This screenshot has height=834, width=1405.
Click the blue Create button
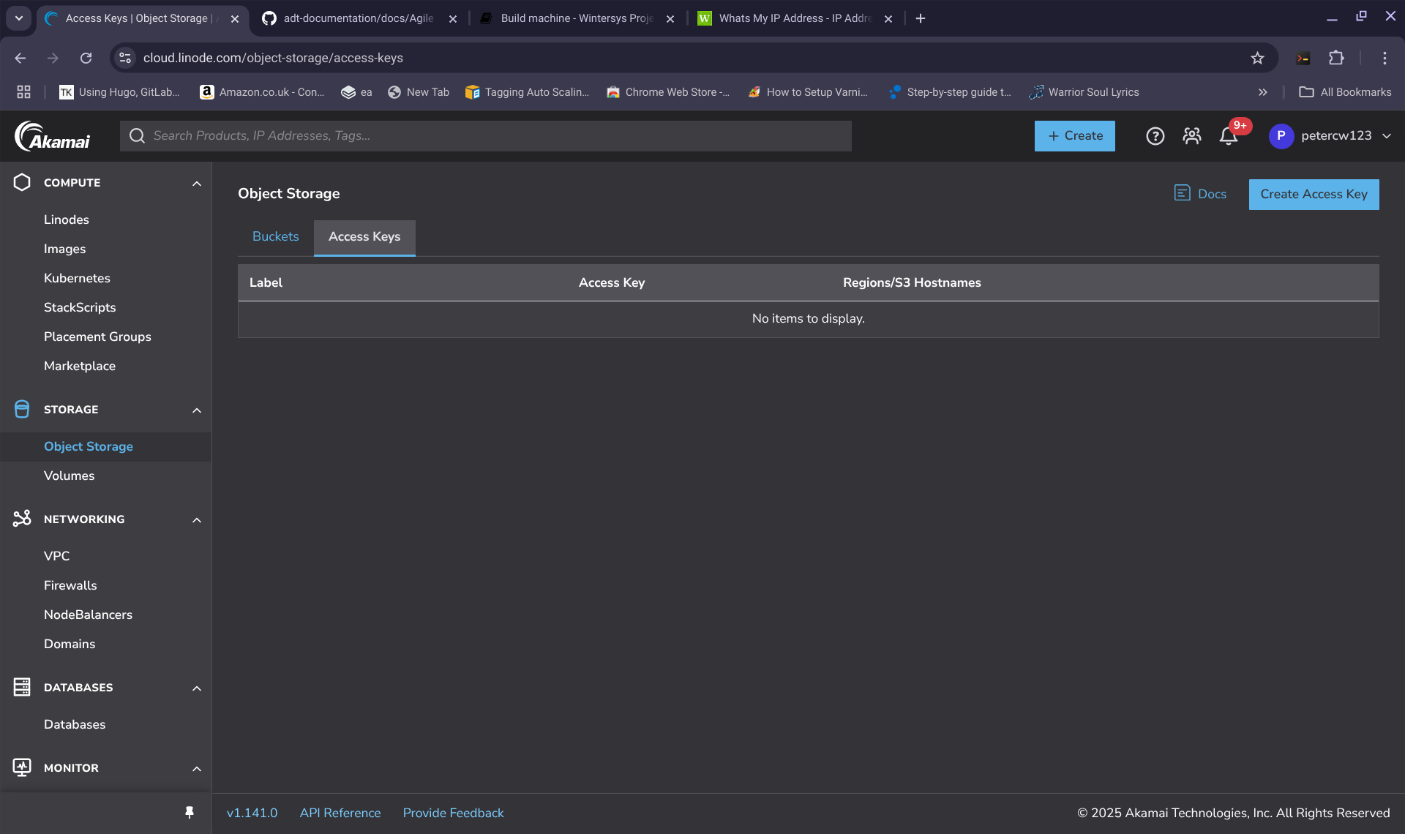(1074, 136)
